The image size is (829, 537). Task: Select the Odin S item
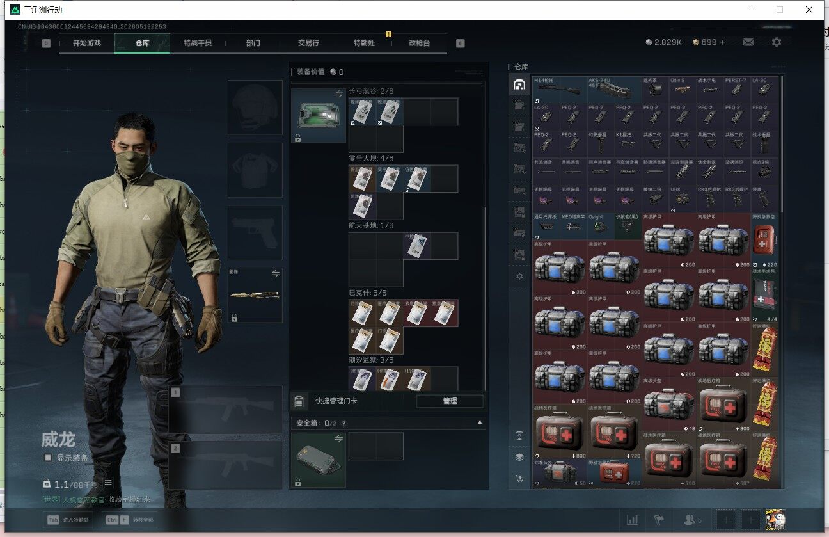point(683,90)
